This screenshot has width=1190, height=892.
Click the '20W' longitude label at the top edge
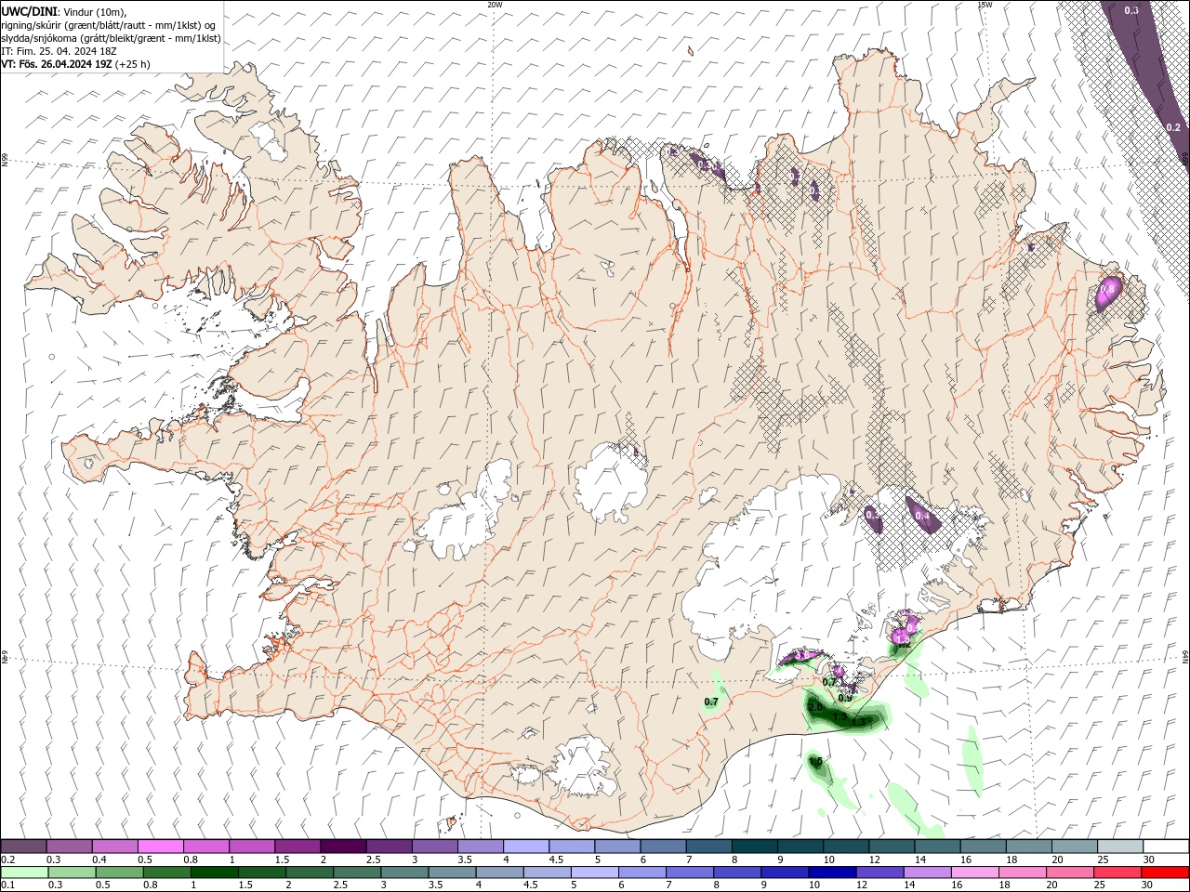pos(495,5)
